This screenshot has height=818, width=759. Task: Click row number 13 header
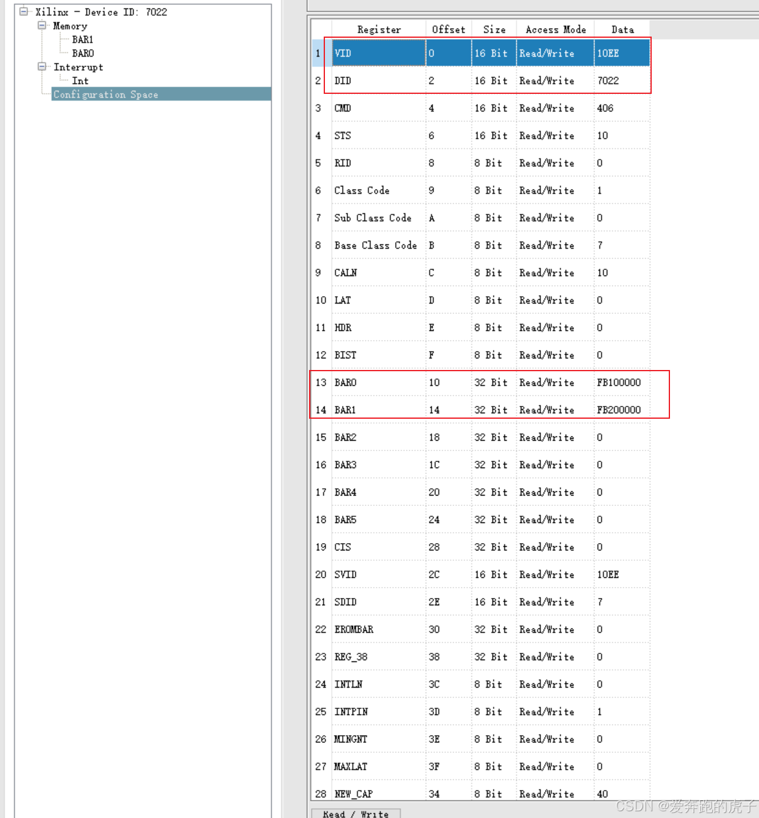[321, 382]
